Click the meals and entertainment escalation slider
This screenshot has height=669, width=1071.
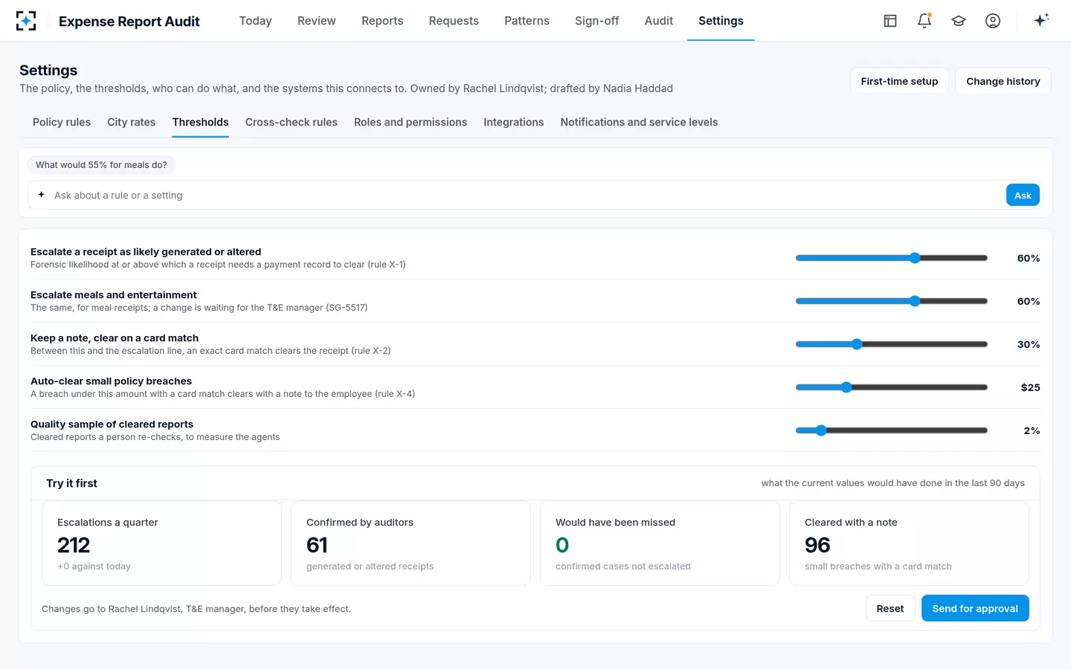pos(892,301)
